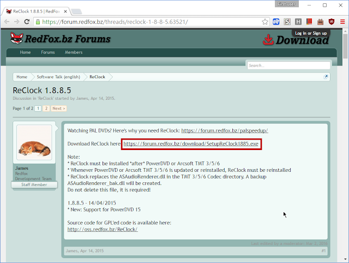Click James's fox avatar picture
Screen dimensions: 349x263
click(x=34, y=142)
